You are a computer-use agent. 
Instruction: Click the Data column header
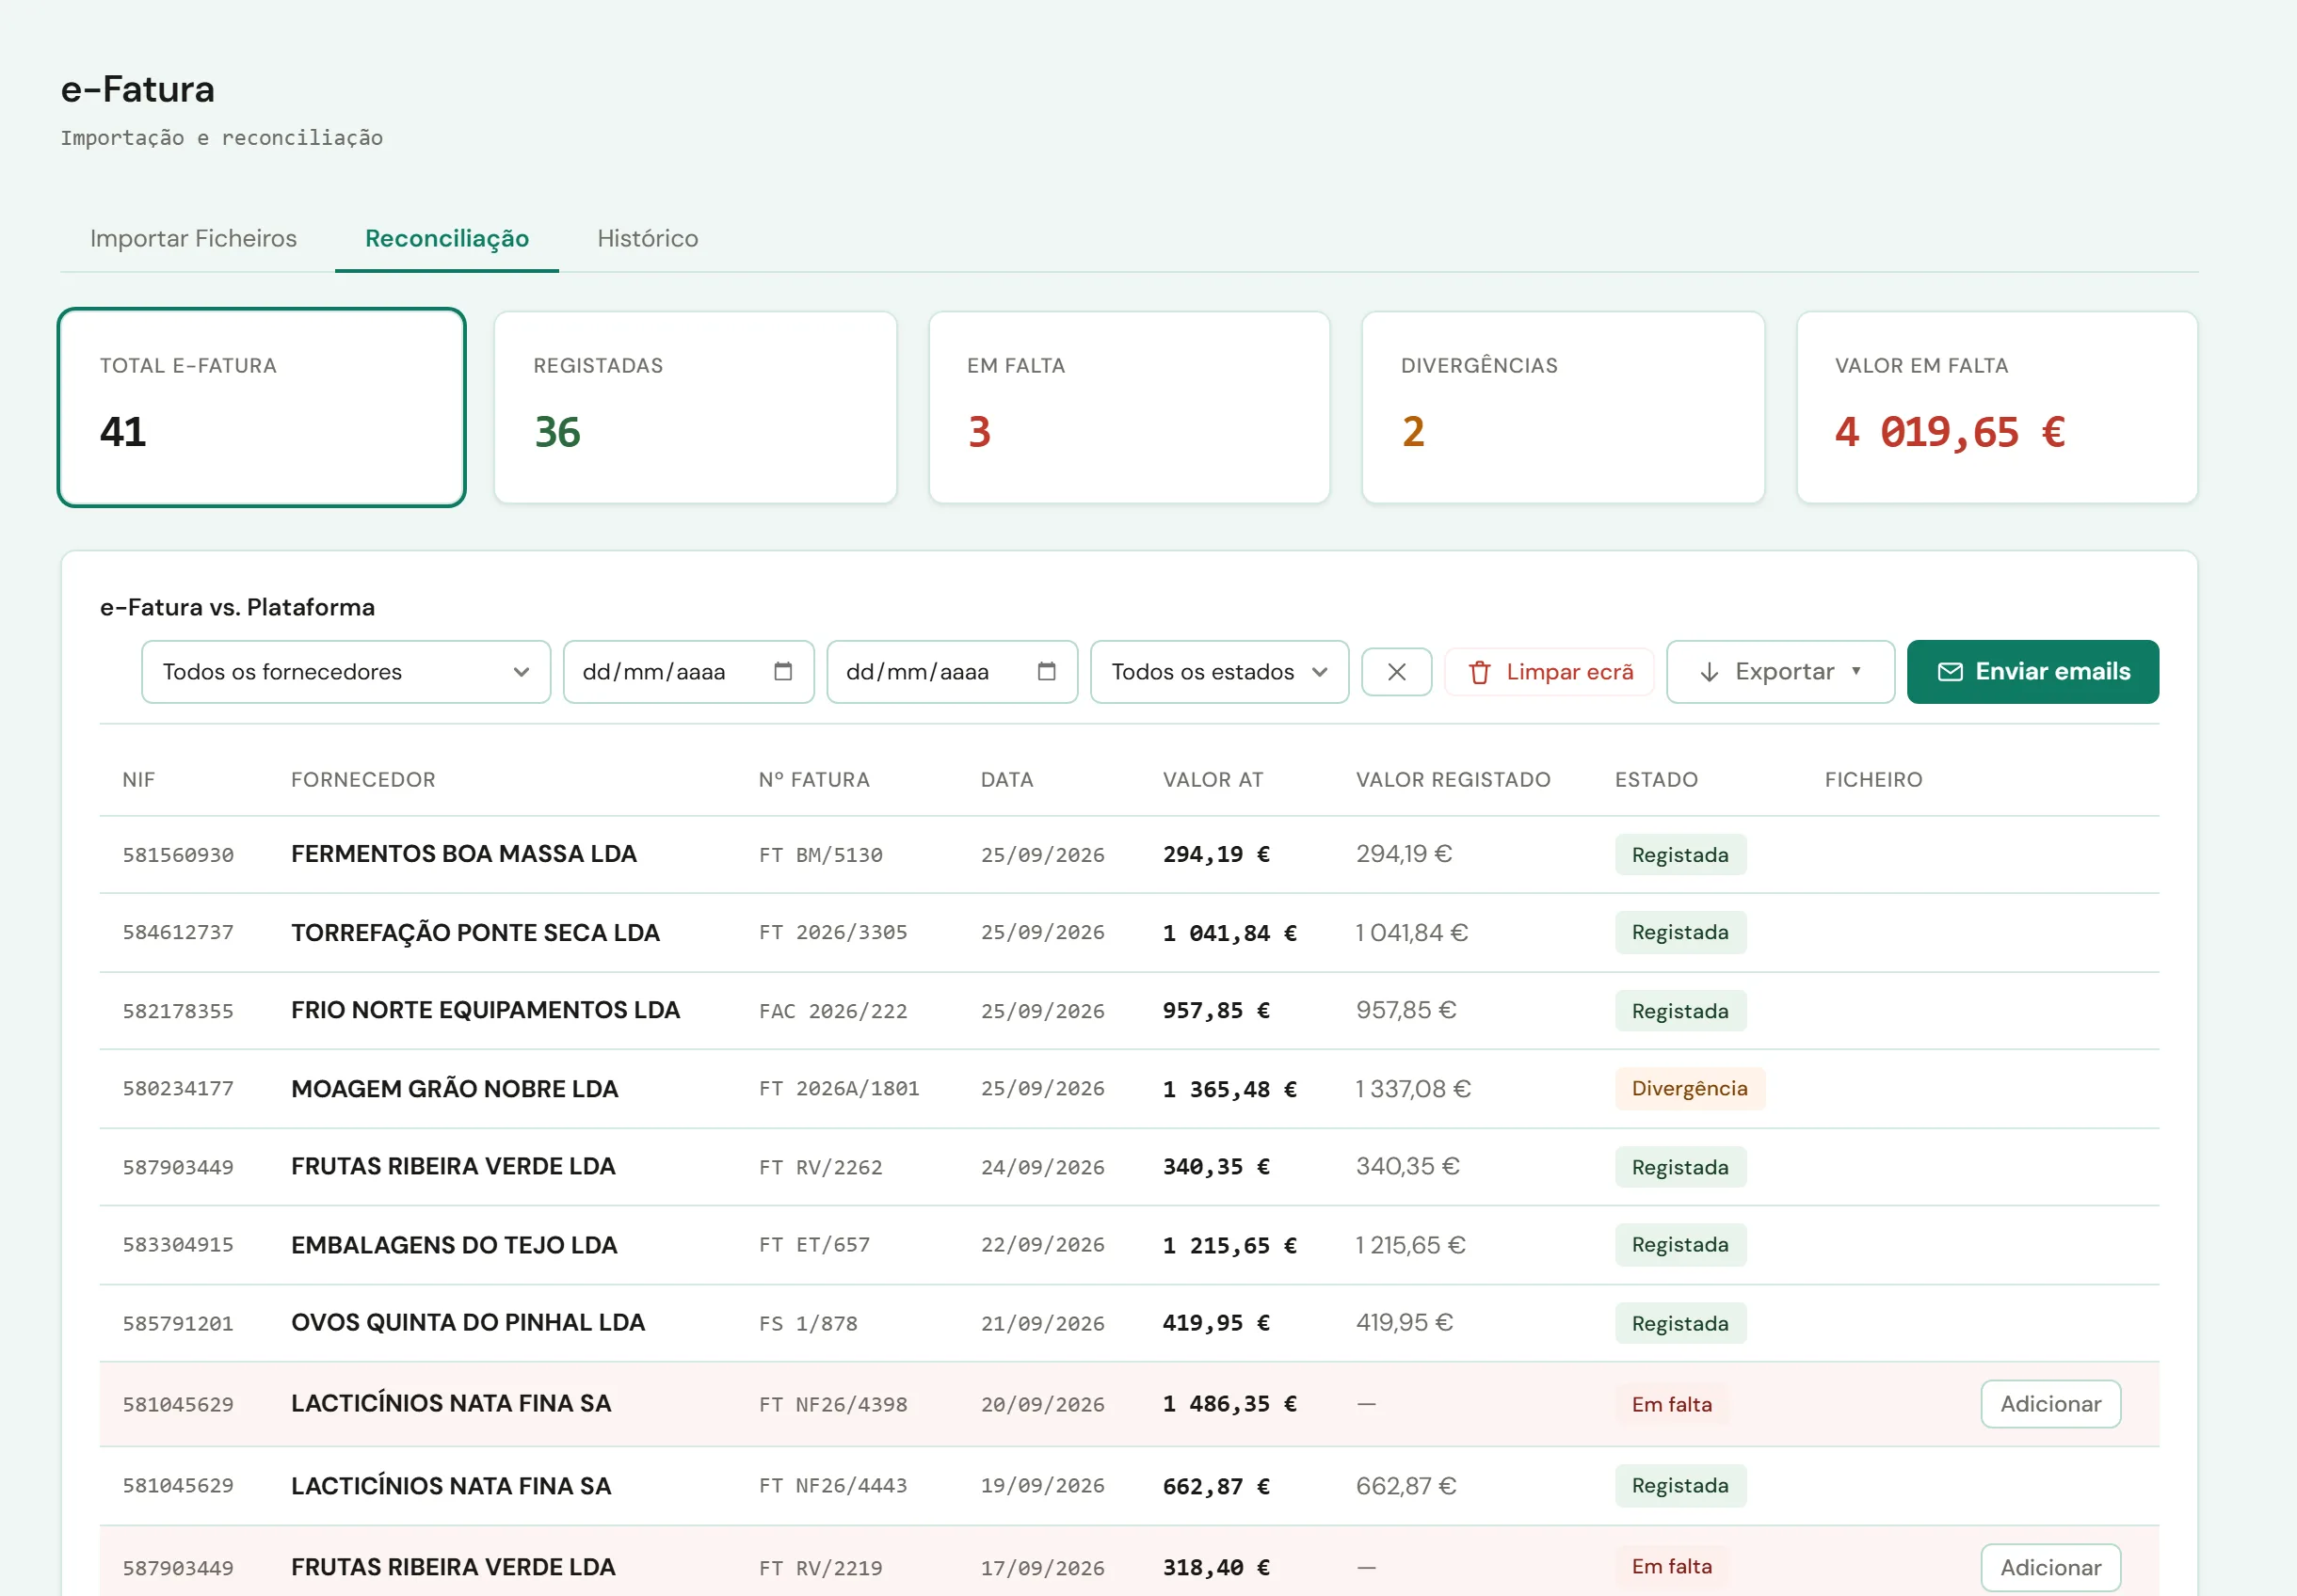pos(1006,780)
